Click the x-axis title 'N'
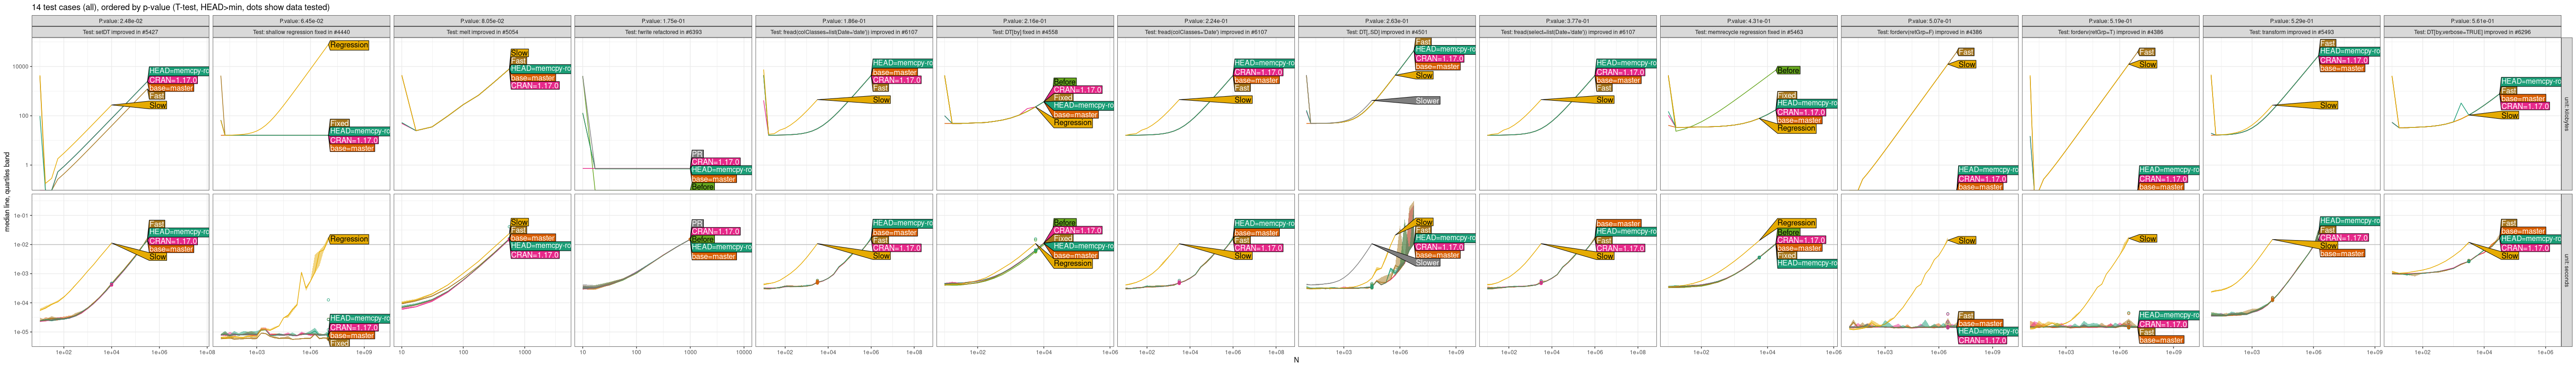The image size is (2576, 368). [x=1296, y=361]
